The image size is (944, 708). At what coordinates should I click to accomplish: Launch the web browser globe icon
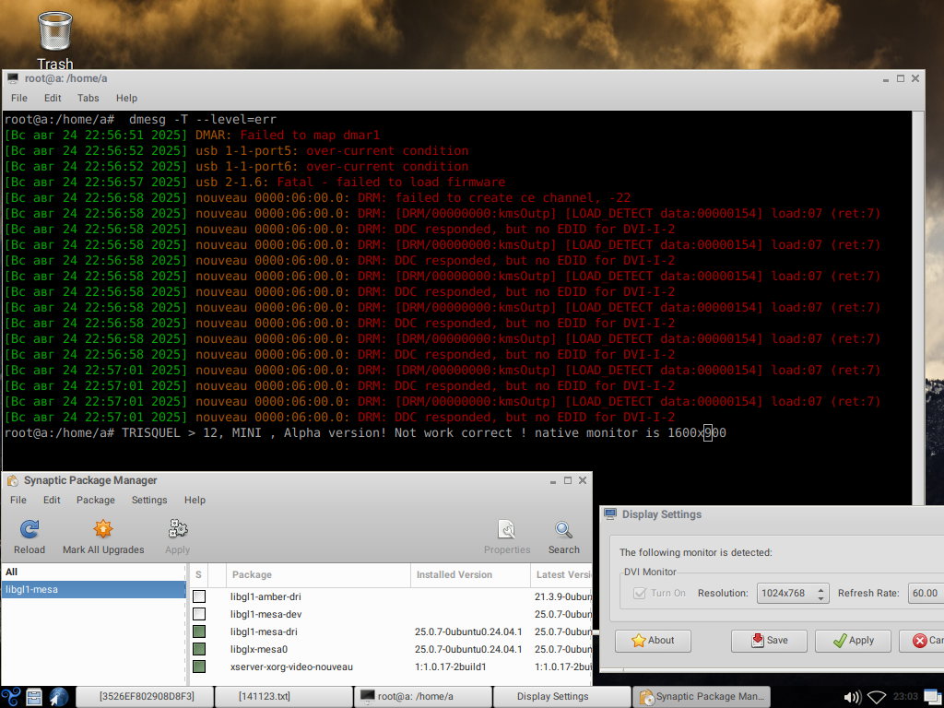click(x=59, y=697)
